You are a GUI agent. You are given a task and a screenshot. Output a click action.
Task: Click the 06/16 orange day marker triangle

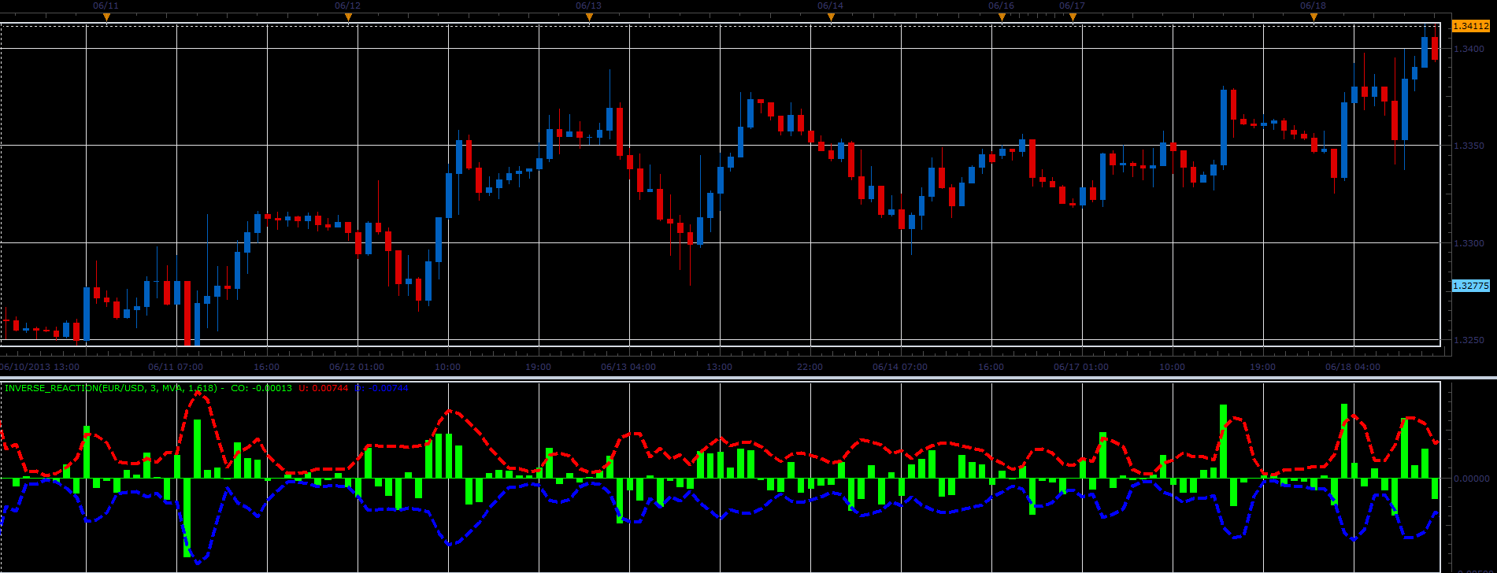click(1002, 17)
